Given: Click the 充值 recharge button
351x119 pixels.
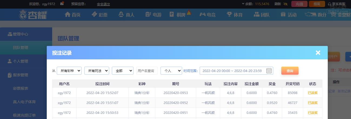Looking at the screenshot, I should pyautogui.click(x=299, y=4).
